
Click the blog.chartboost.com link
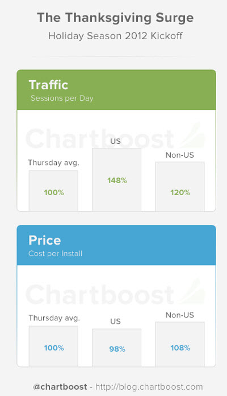click(x=149, y=387)
